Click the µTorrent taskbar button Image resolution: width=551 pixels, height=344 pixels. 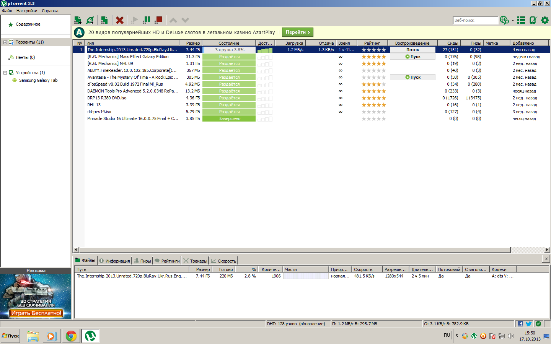[x=90, y=336]
